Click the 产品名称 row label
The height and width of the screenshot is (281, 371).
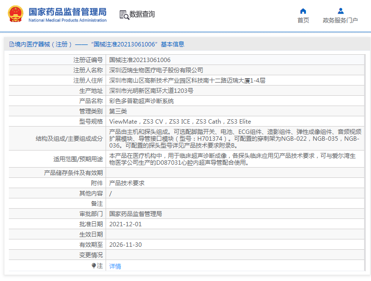point(91,101)
